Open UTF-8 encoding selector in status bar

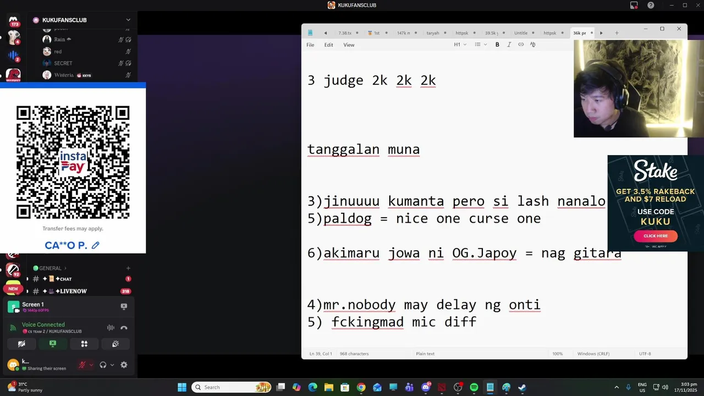point(645,354)
